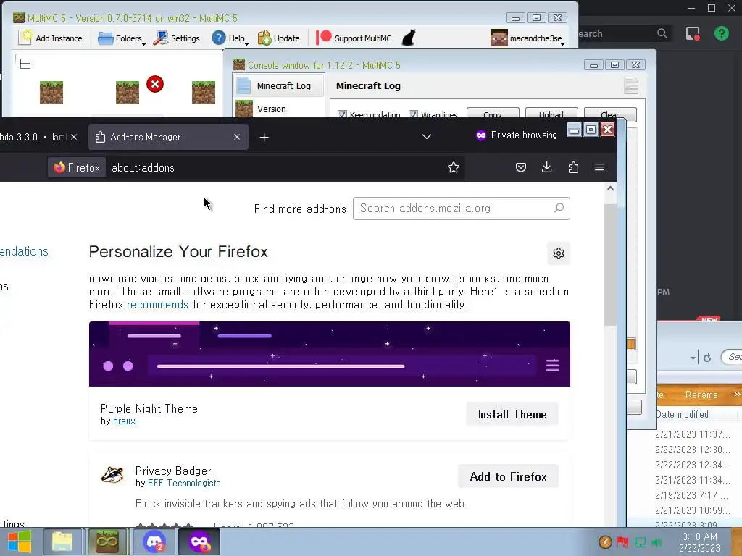Screen dimensions: 742x556
Task: Click the Firefox page scrollbar up arrow
Action: click(610, 189)
